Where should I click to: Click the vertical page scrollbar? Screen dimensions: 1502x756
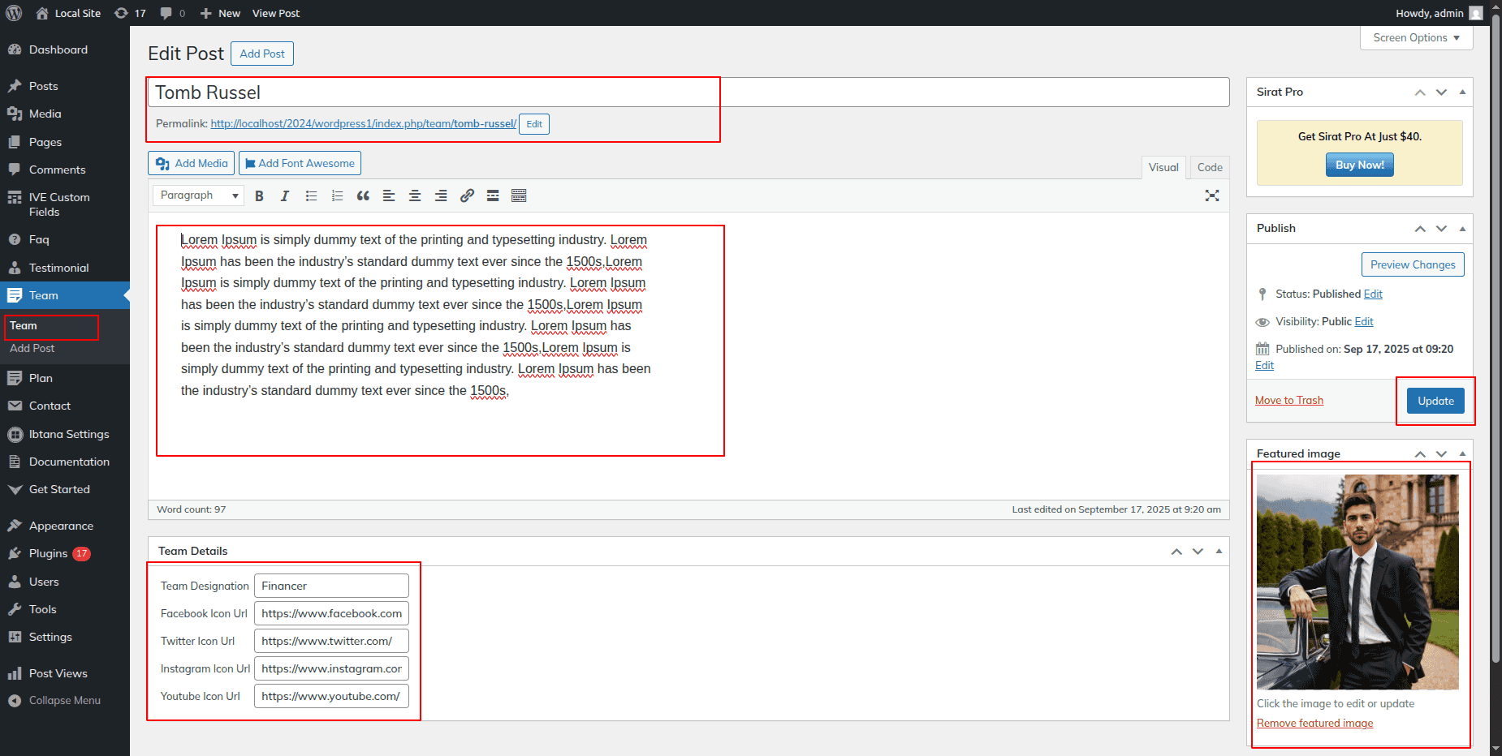(1496, 324)
